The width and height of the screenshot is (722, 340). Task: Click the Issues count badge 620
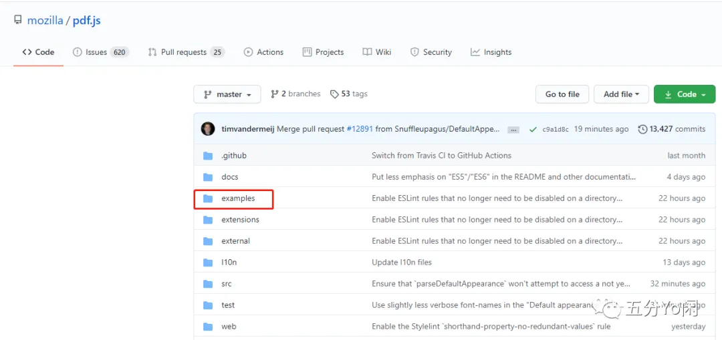tap(120, 52)
